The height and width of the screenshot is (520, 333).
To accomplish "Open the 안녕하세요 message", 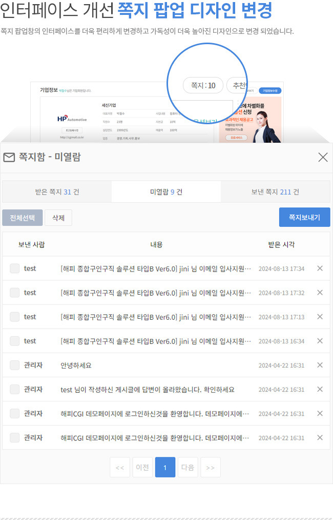I will (x=76, y=365).
